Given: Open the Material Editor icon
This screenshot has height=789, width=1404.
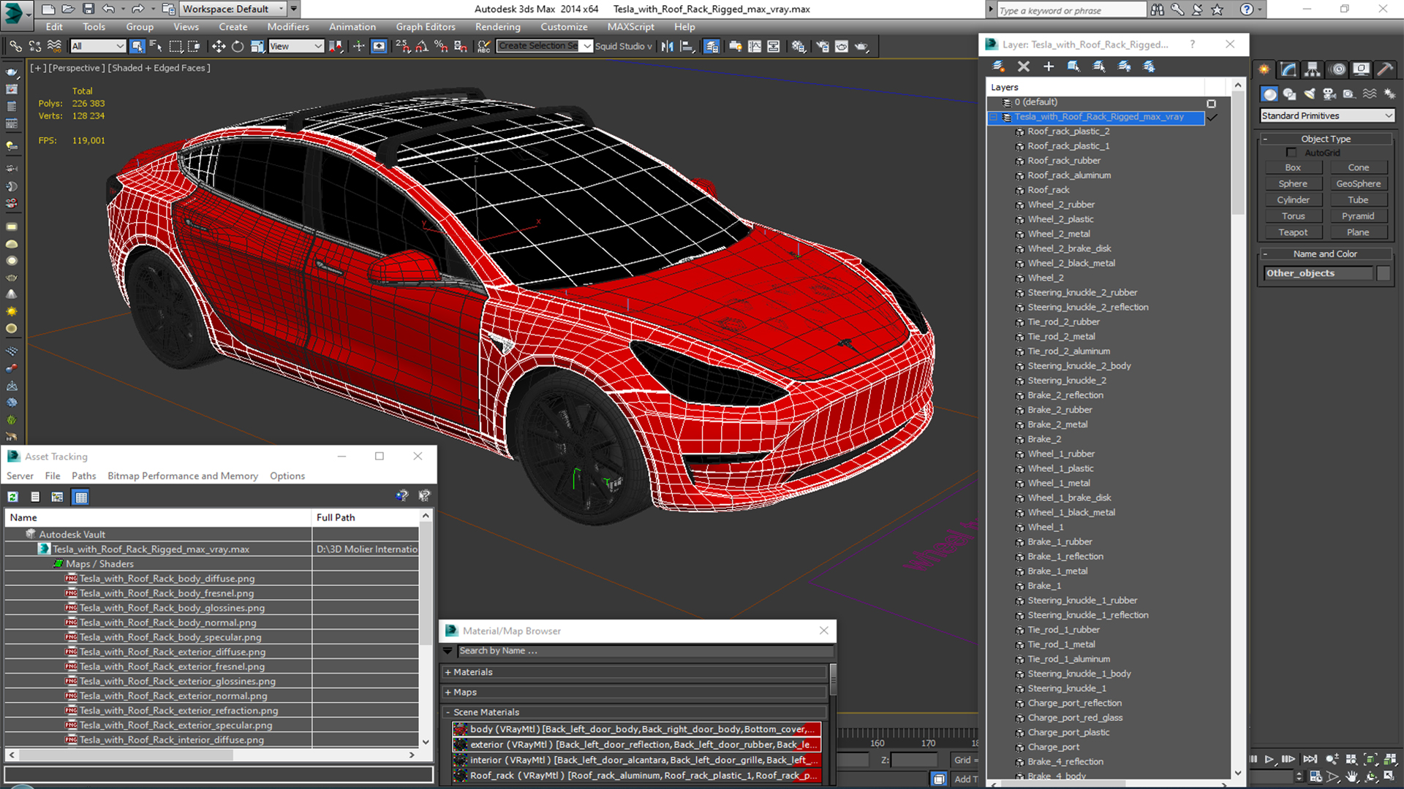Looking at the screenshot, I should [x=799, y=46].
